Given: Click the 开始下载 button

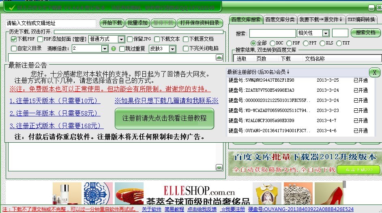Looking at the screenshot, I should tap(112, 23).
